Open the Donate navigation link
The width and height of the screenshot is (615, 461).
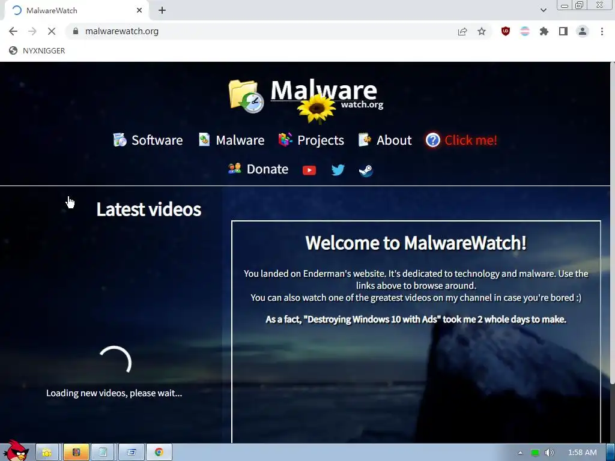pos(258,169)
